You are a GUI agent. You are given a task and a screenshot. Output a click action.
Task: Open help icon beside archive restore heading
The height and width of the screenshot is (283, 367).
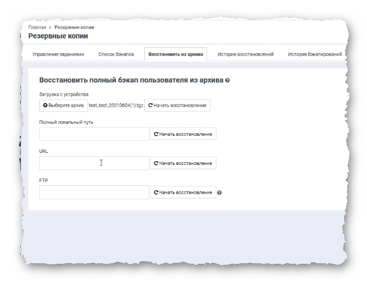227,80
